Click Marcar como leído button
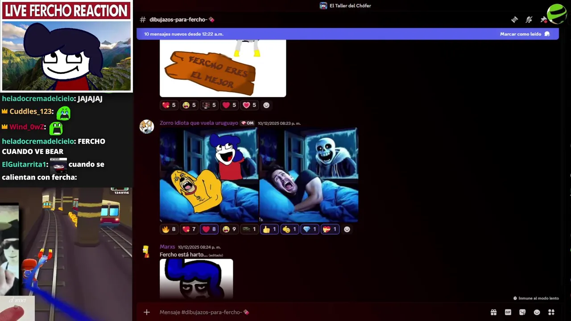 point(525,34)
